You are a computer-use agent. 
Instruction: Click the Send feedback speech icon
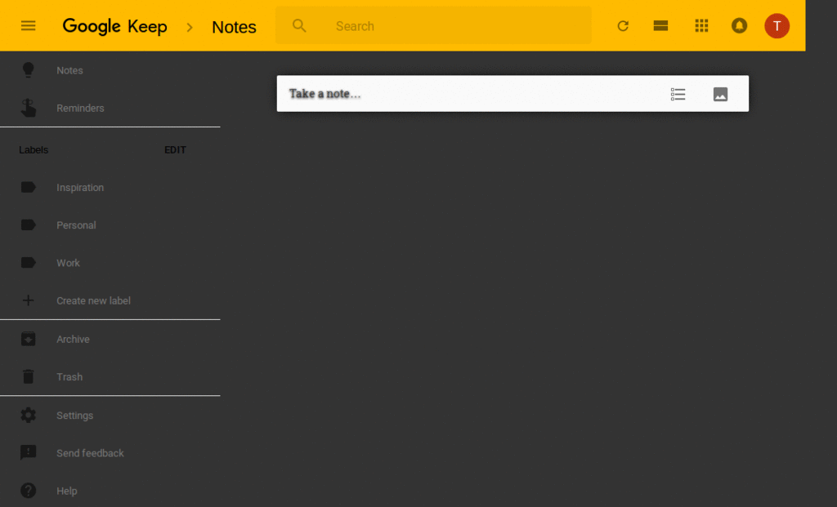(29, 452)
